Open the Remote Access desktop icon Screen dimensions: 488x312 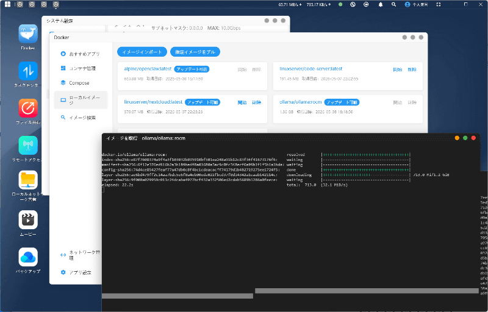(x=28, y=145)
